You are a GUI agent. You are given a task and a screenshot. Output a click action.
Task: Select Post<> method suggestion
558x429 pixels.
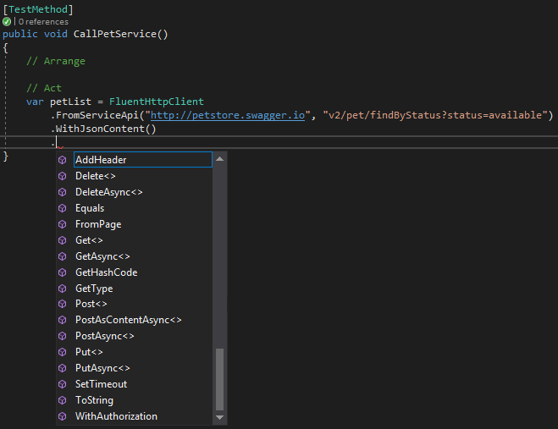click(x=91, y=304)
